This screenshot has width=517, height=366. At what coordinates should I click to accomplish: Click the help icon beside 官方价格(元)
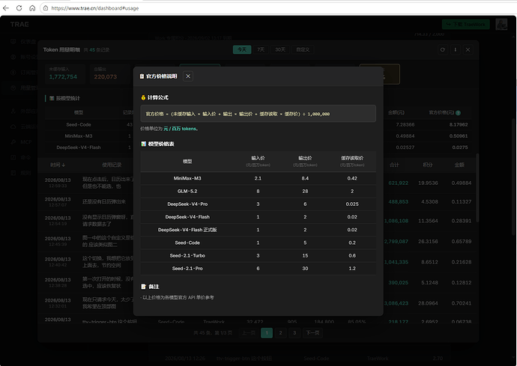coord(458,113)
